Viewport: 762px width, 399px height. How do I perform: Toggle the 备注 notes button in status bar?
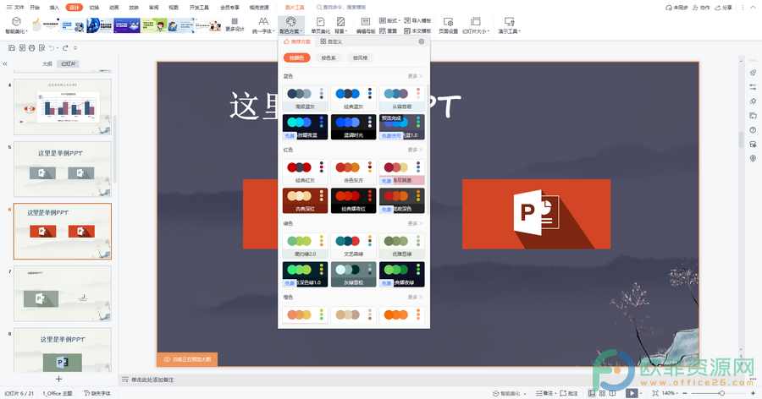[544, 393]
